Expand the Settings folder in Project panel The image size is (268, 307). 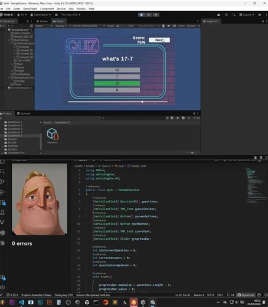2,146
